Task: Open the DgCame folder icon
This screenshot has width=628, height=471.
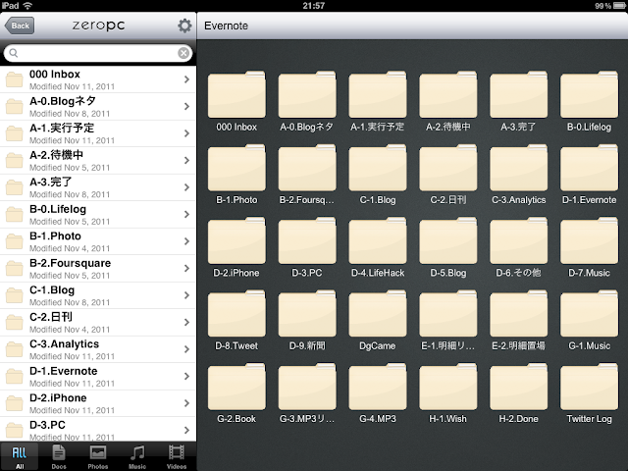Action: pyautogui.click(x=378, y=314)
